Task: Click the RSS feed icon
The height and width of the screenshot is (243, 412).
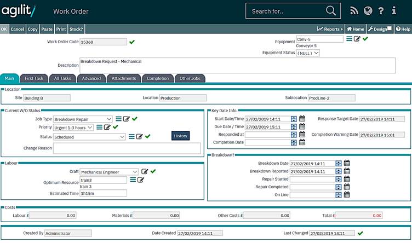Action: pos(354,10)
